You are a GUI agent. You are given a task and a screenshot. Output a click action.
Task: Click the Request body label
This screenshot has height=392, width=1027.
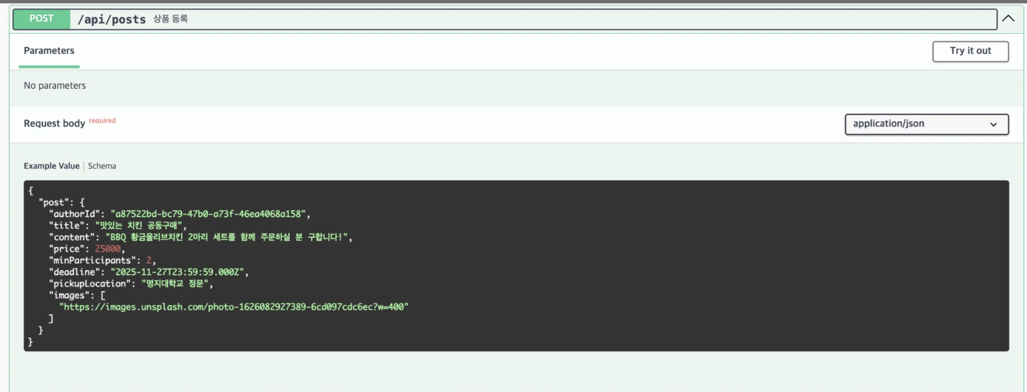click(x=54, y=124)
